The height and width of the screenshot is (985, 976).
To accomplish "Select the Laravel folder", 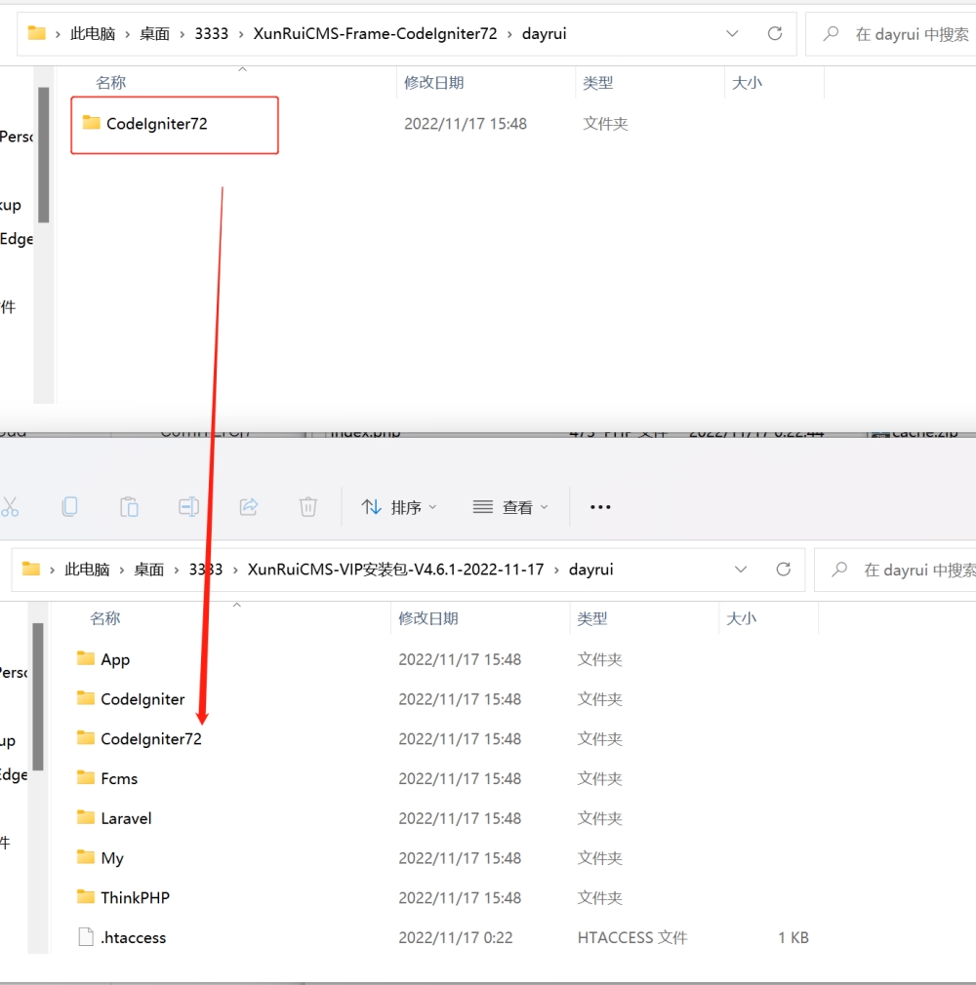I will pos(126,818).
